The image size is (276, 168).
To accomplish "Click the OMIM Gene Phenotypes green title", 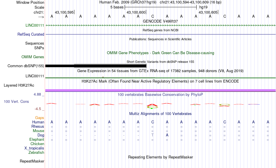I will [160, 53].
